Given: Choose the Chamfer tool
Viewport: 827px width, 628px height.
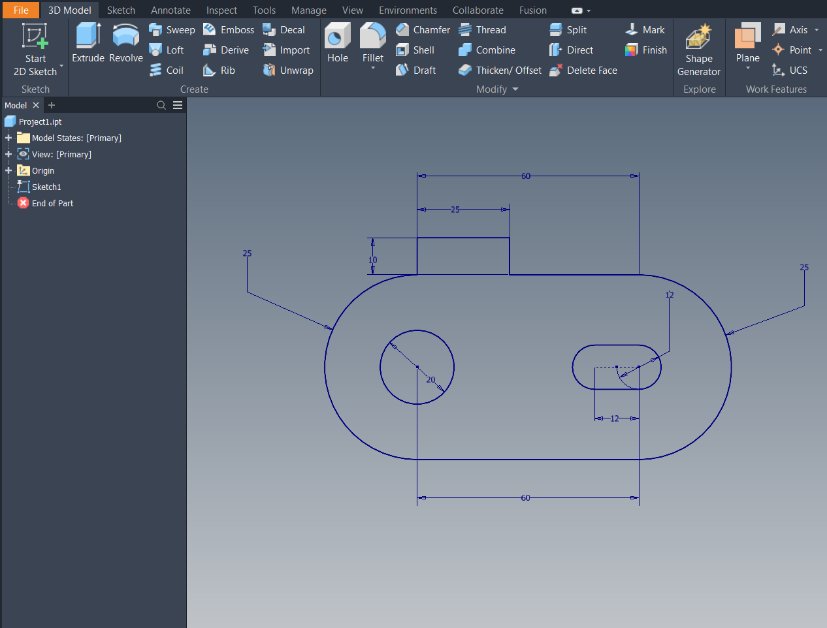Looking at the screenshot, I should (423, 30).
